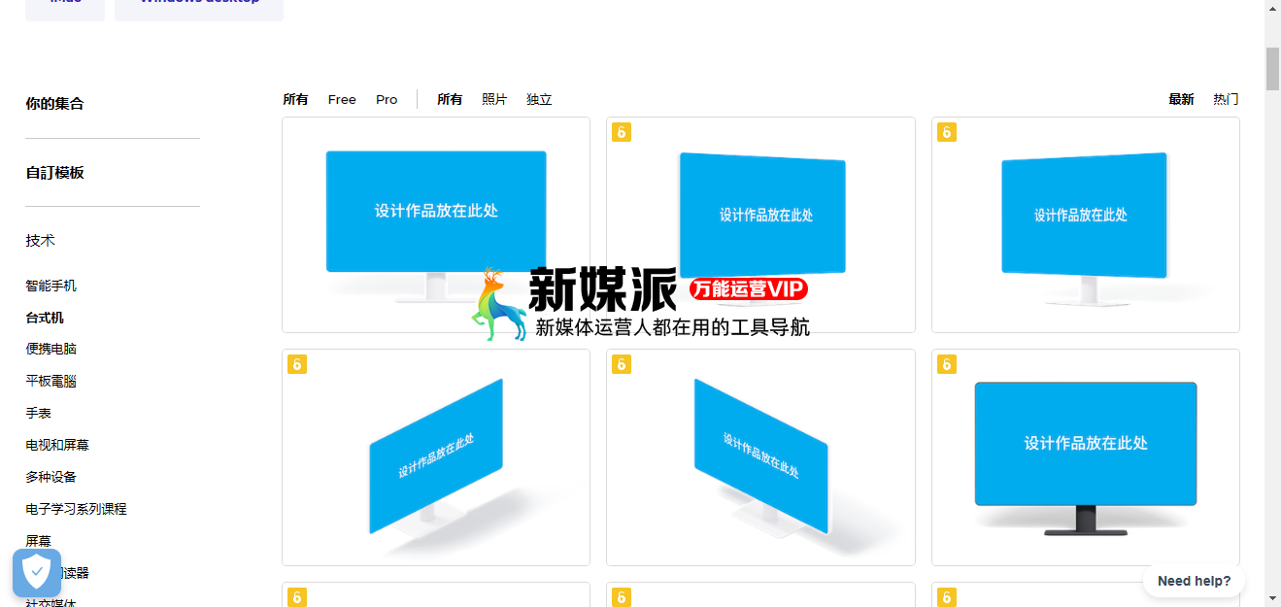Open dark-framed monitor with black stand mockup
The image size is (1281, 607).
coord(1086,457)
